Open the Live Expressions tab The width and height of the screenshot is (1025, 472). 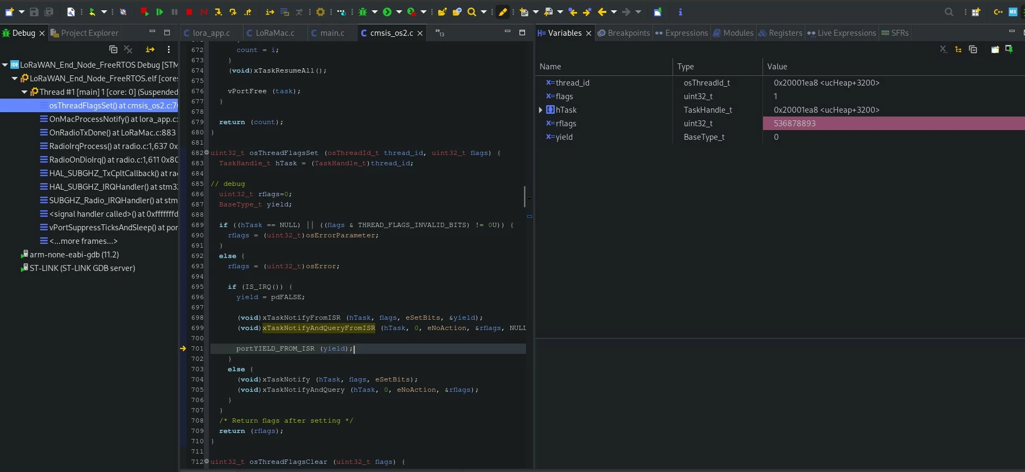[842, 33]
